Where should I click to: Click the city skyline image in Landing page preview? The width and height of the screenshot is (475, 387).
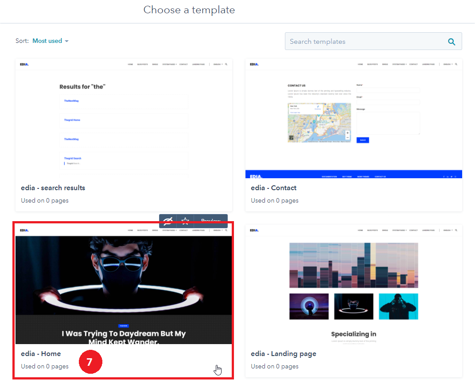pyautogui.click(x=353, y=265)
